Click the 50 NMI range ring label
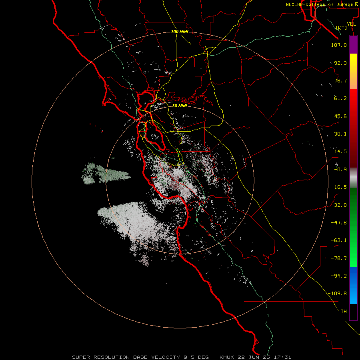360x360 pixels. click(x=180, y=106)
